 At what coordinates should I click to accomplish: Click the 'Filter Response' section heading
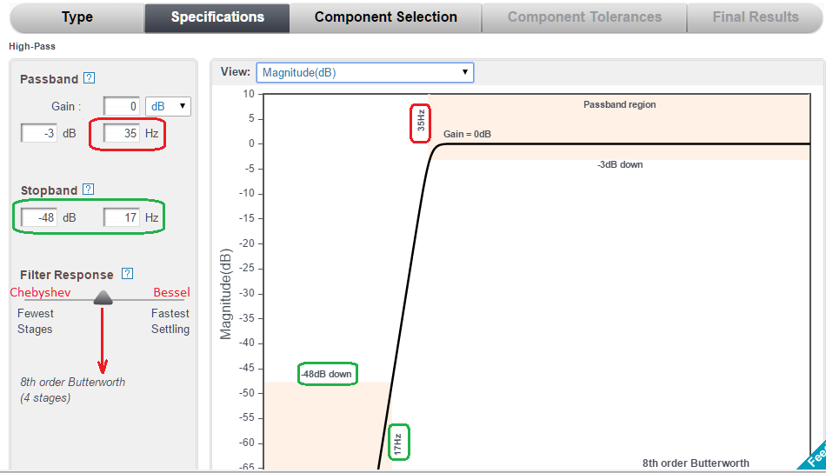(x=66, y=275)
